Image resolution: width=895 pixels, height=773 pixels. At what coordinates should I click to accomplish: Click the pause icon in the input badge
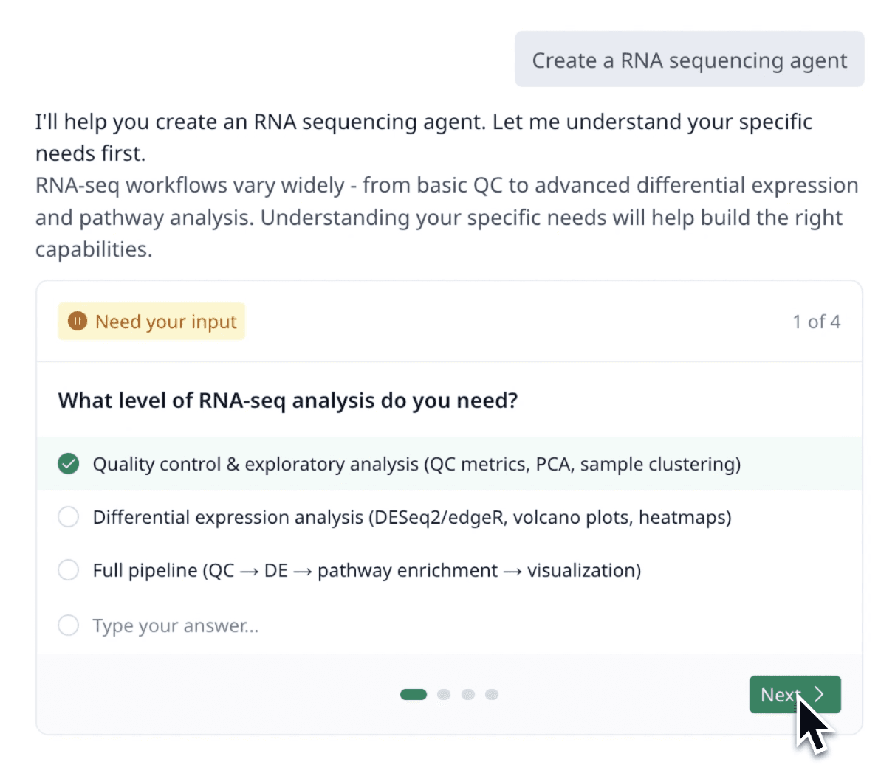point(77,322)
